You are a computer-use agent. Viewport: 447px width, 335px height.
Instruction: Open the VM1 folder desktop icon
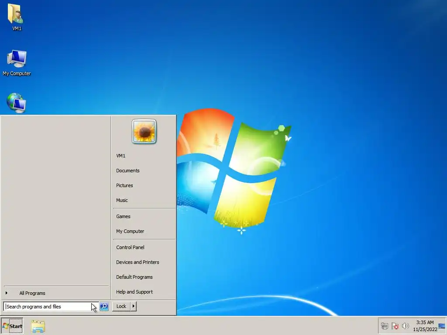(16, 17)
